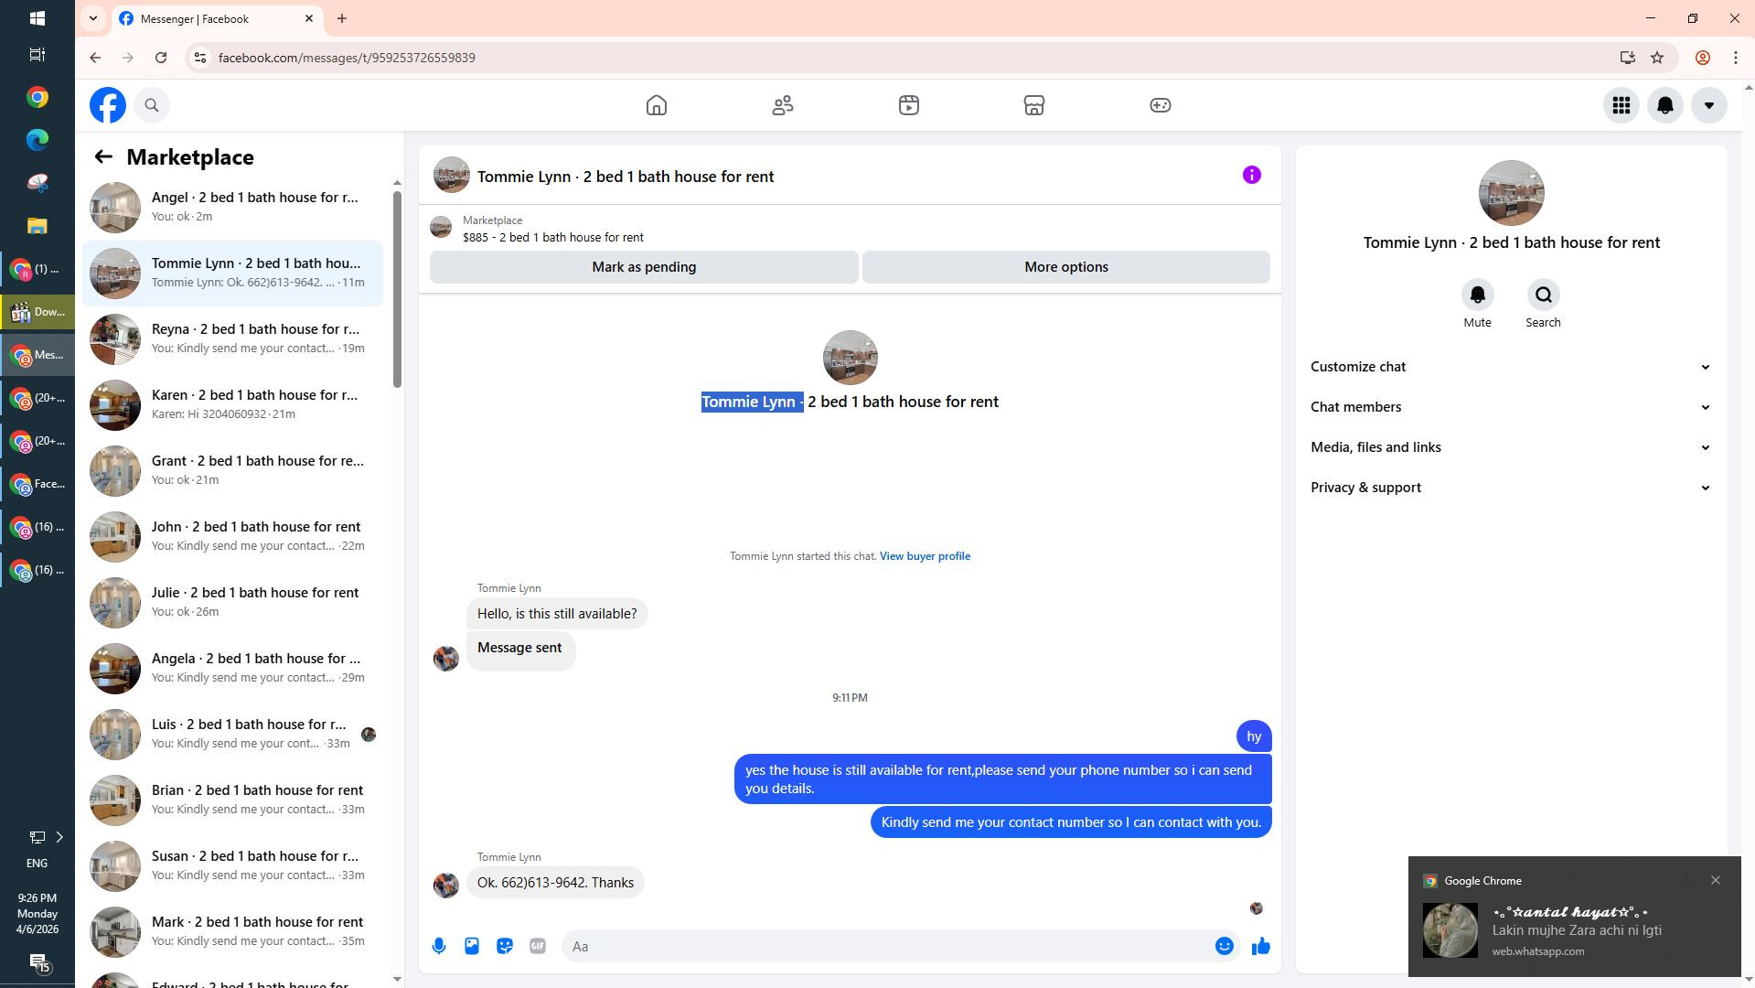Open a new Chrome tab
The height and width of the screenshot is (988, 1755).
[x=342, y=18]
